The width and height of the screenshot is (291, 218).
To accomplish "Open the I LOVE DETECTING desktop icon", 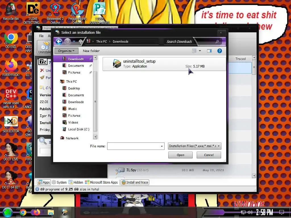I will (x=33, y=13).
